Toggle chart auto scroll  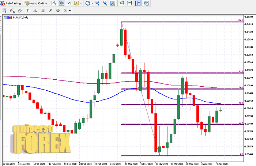coord(122,3)
